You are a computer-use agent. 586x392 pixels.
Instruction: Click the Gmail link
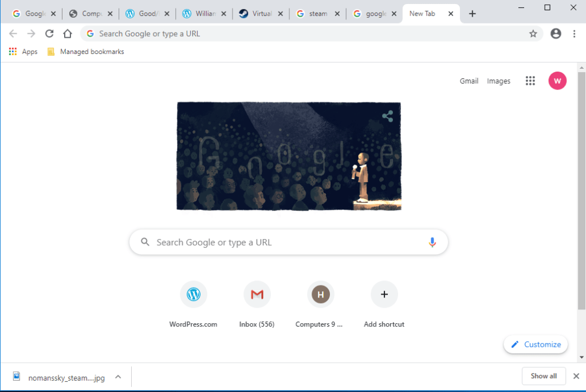pos(469,81)
